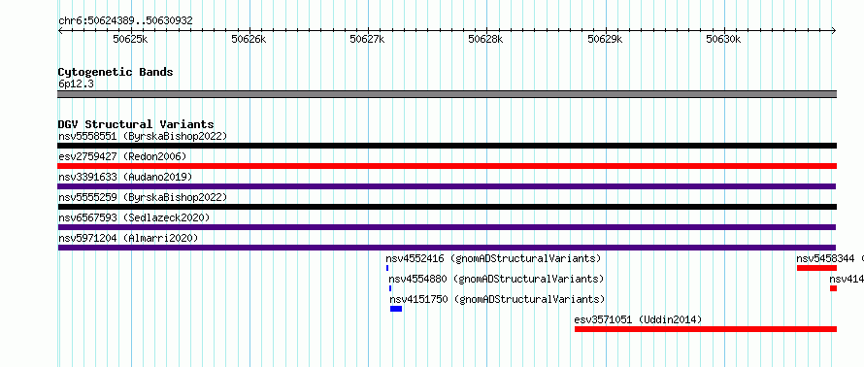Click the 50627k ruler tick label
864x367 pixels.
(367, 40)
